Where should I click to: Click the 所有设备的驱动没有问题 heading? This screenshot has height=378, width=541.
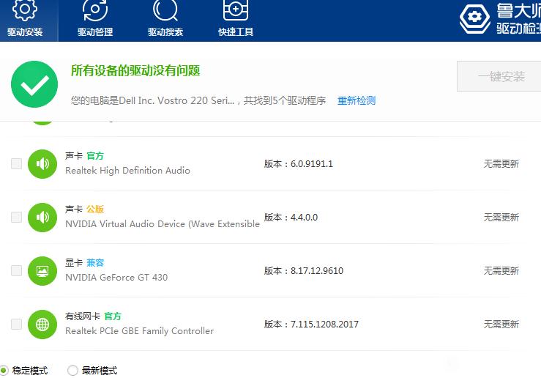point(135,71)
